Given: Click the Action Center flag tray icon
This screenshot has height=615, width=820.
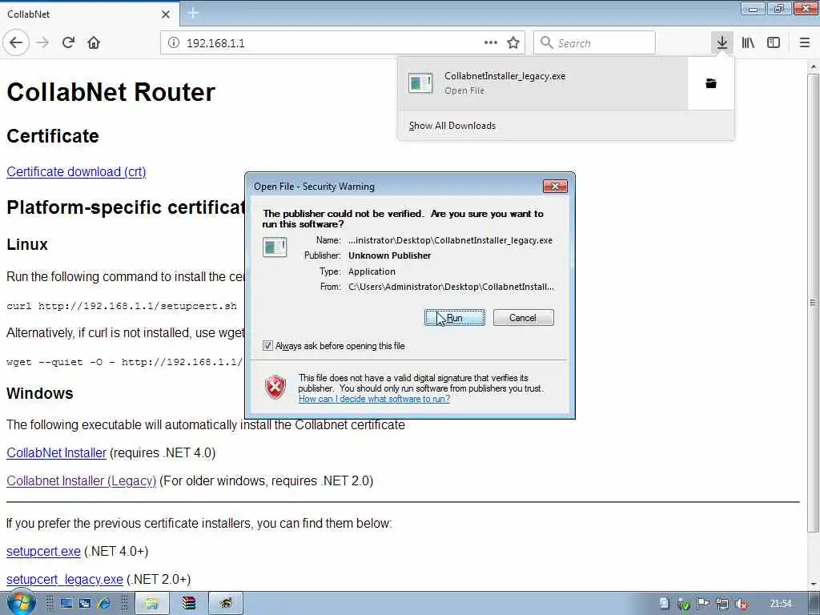Looking at the screenshot, I should pos(703,604).
